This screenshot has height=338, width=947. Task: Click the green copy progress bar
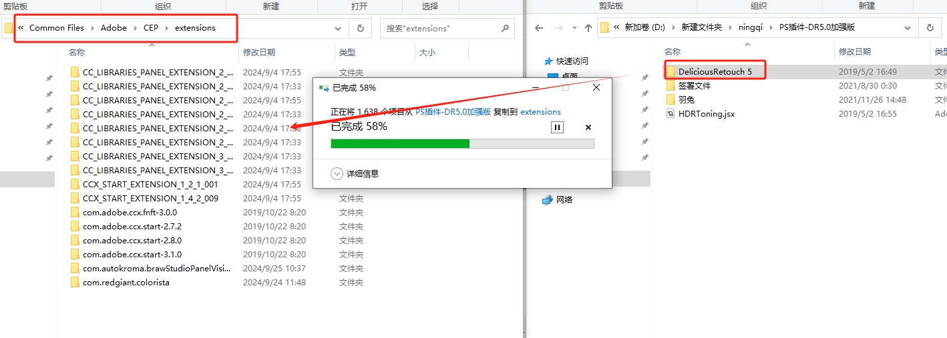point(462,143)
